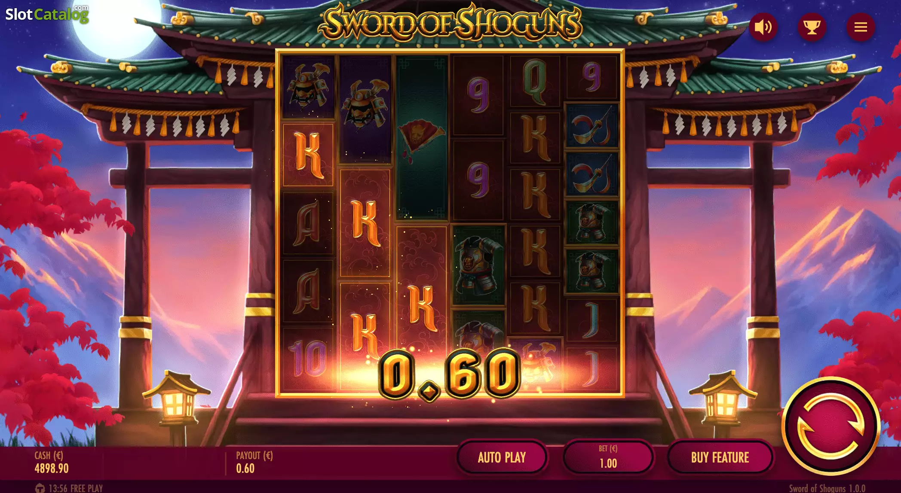Image resolution: width=901 pixels, height=493 pixels.
Task: Open the Bet amount selector
Action: coord(608,457)
